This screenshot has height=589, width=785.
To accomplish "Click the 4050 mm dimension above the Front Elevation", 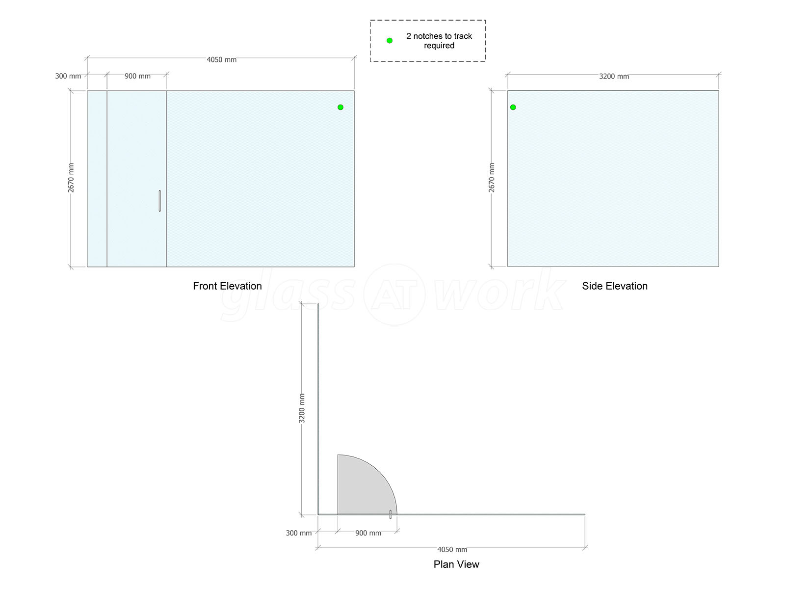I will click(x=222, y=60).
